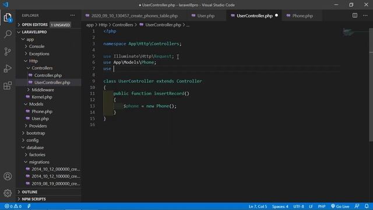Click the PHP icon of Controller.php file
The height and width of the screenshot is (210, 373).
30,75
